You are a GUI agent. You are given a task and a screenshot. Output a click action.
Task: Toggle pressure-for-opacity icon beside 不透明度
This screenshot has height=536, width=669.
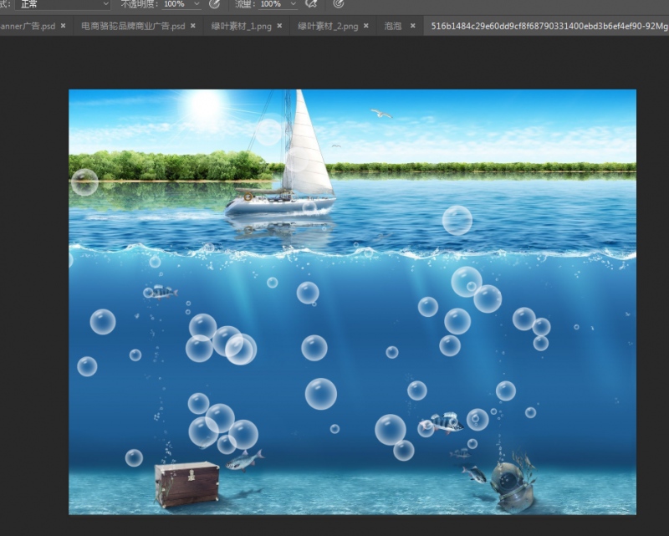click(214, 4)
